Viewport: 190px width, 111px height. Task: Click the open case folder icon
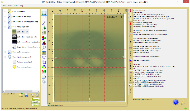tap(21, 95)
